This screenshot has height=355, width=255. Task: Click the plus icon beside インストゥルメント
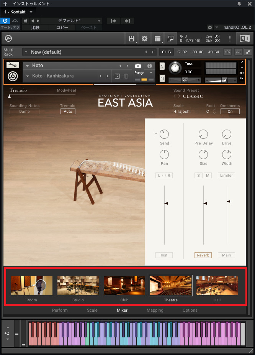pyautogui.click(x=5, y=3)
